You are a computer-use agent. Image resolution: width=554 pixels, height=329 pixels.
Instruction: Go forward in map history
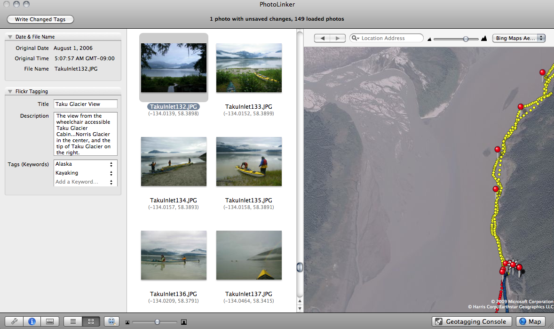(338, 38)
